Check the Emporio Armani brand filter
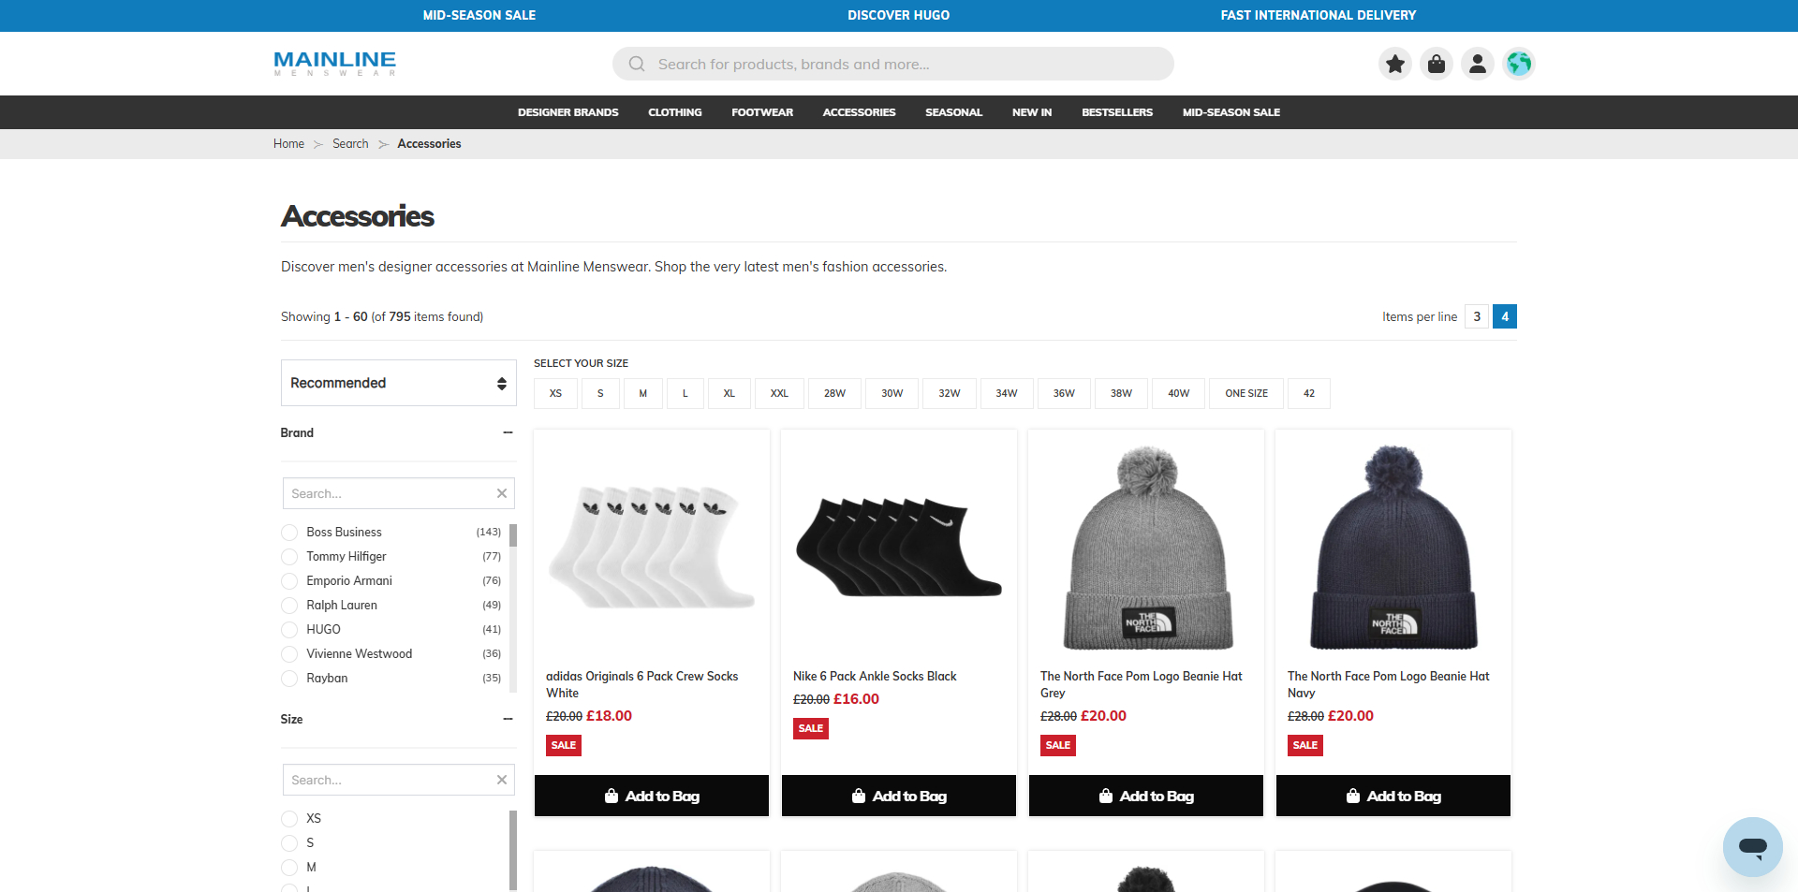This screenshot has height=892, width=1798. click(x=289, y=581)
